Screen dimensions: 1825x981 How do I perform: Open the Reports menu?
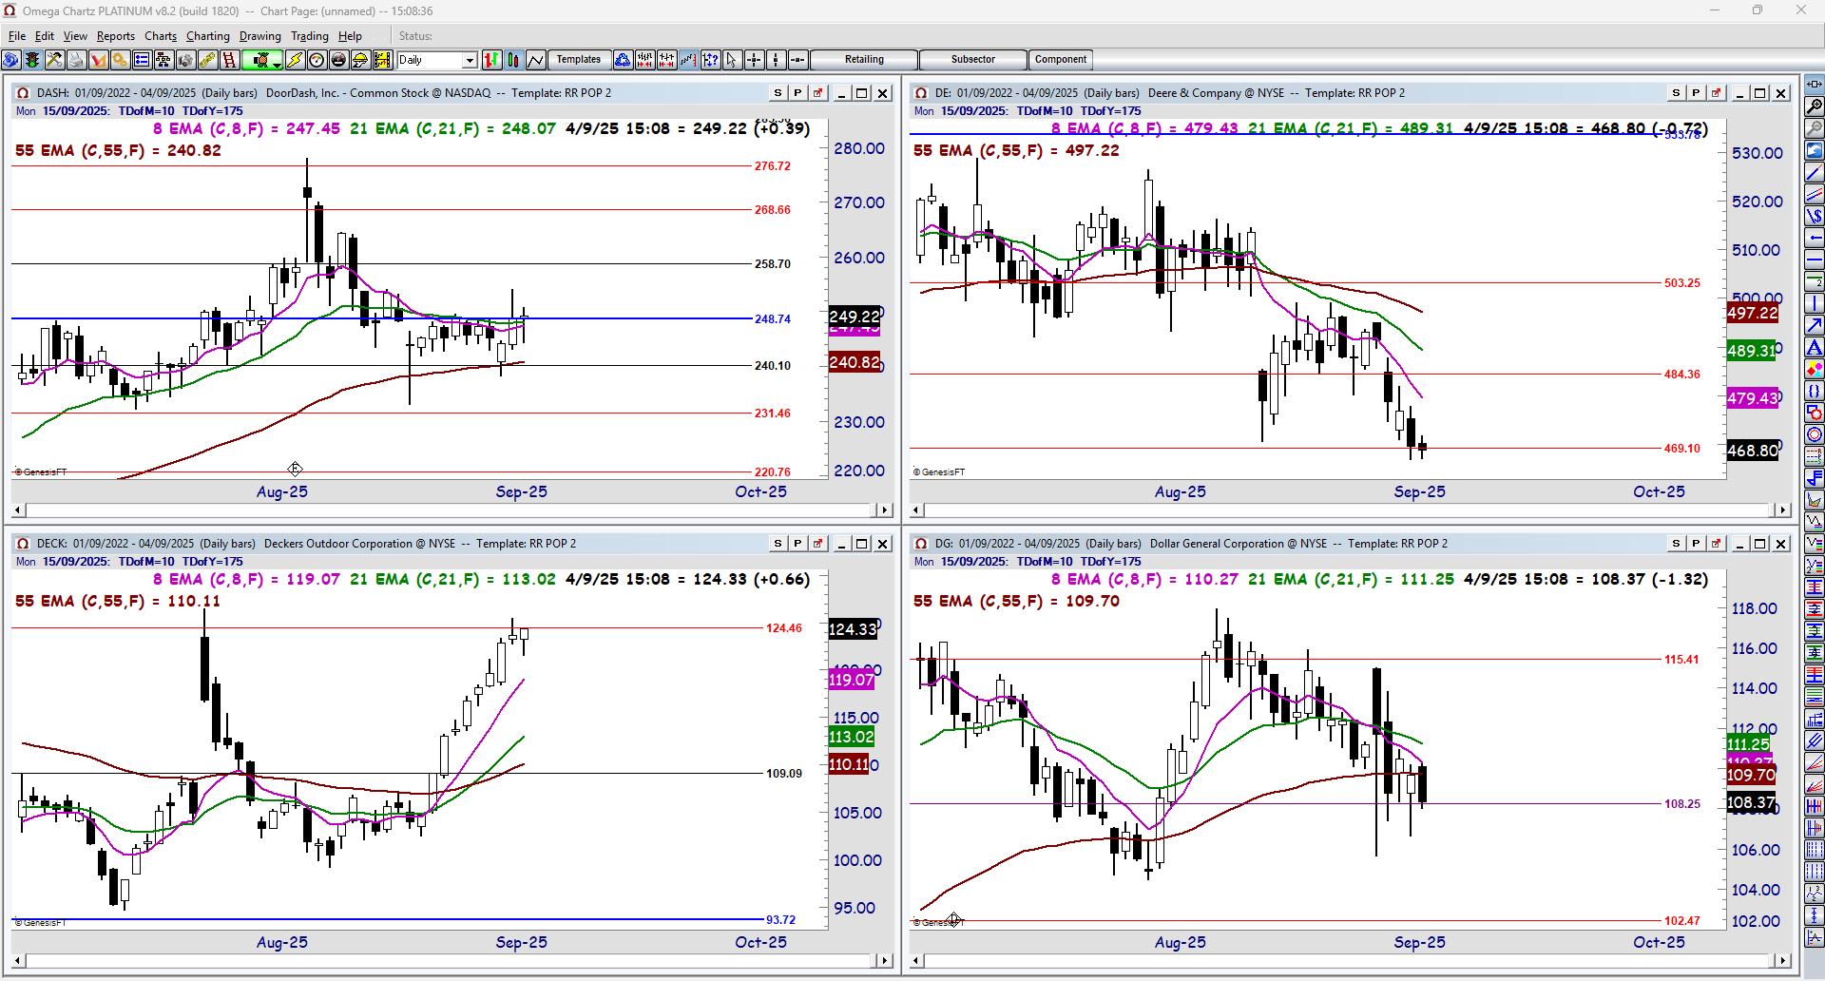(116, 36)
